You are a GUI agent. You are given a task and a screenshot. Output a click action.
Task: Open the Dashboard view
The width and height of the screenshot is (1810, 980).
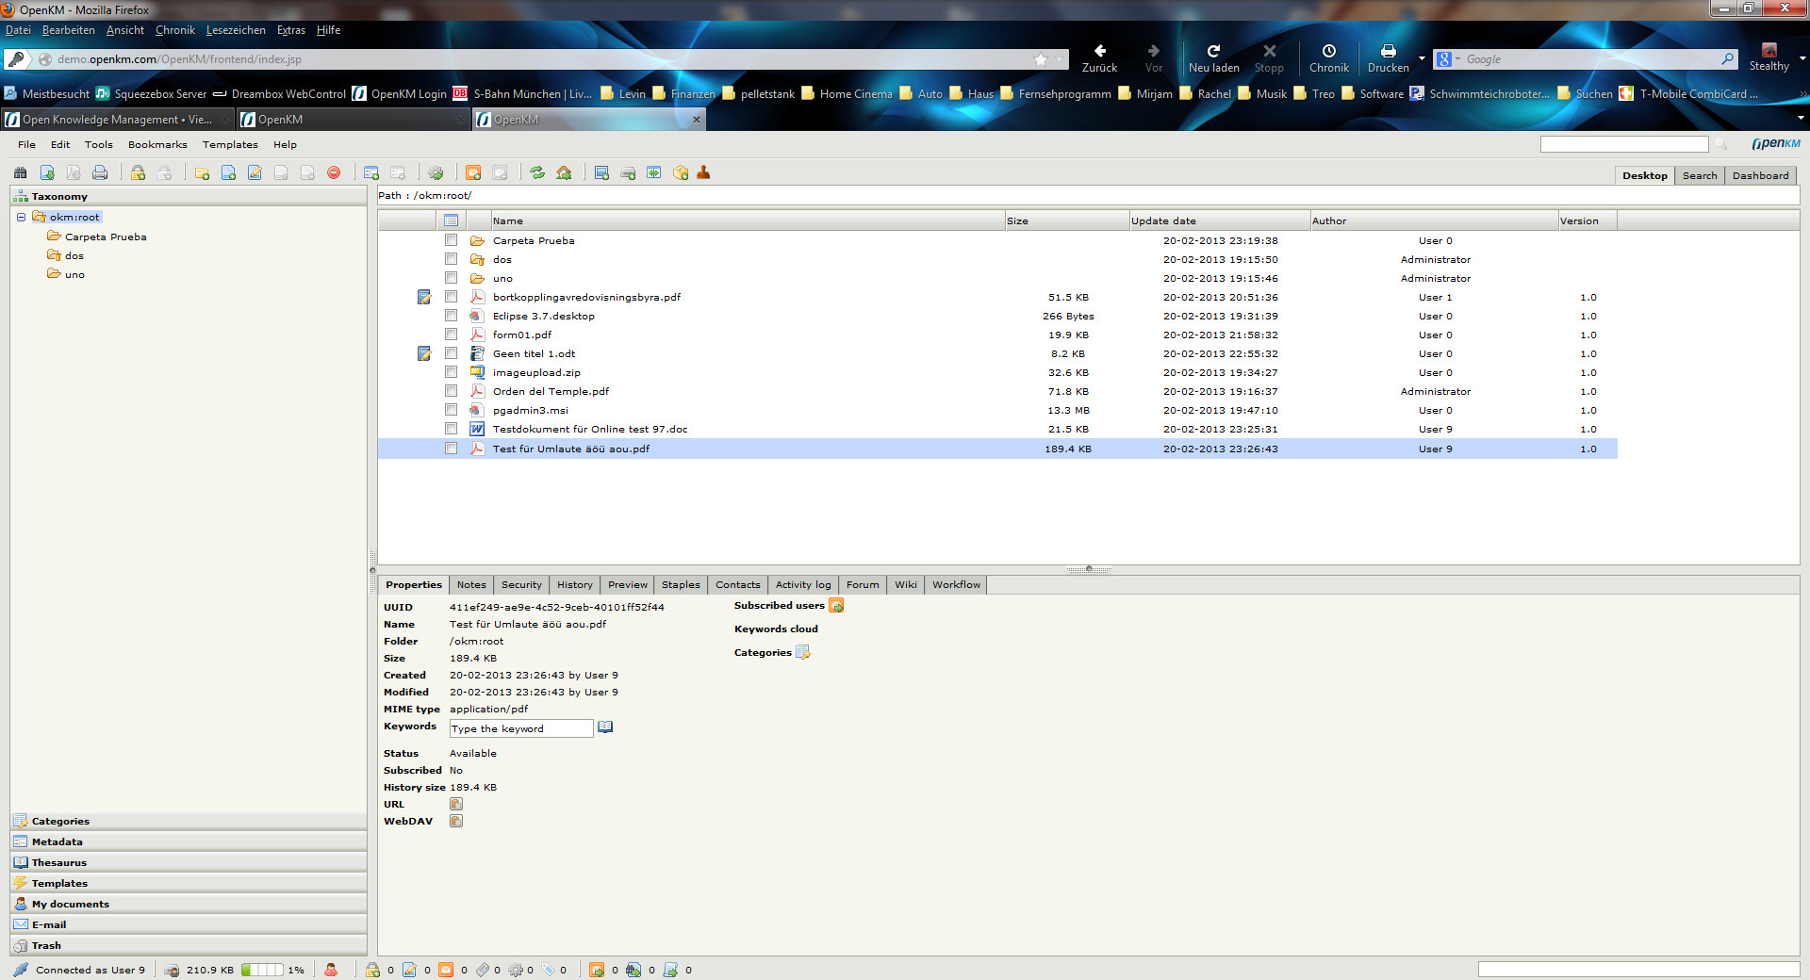coord(1760,175)
